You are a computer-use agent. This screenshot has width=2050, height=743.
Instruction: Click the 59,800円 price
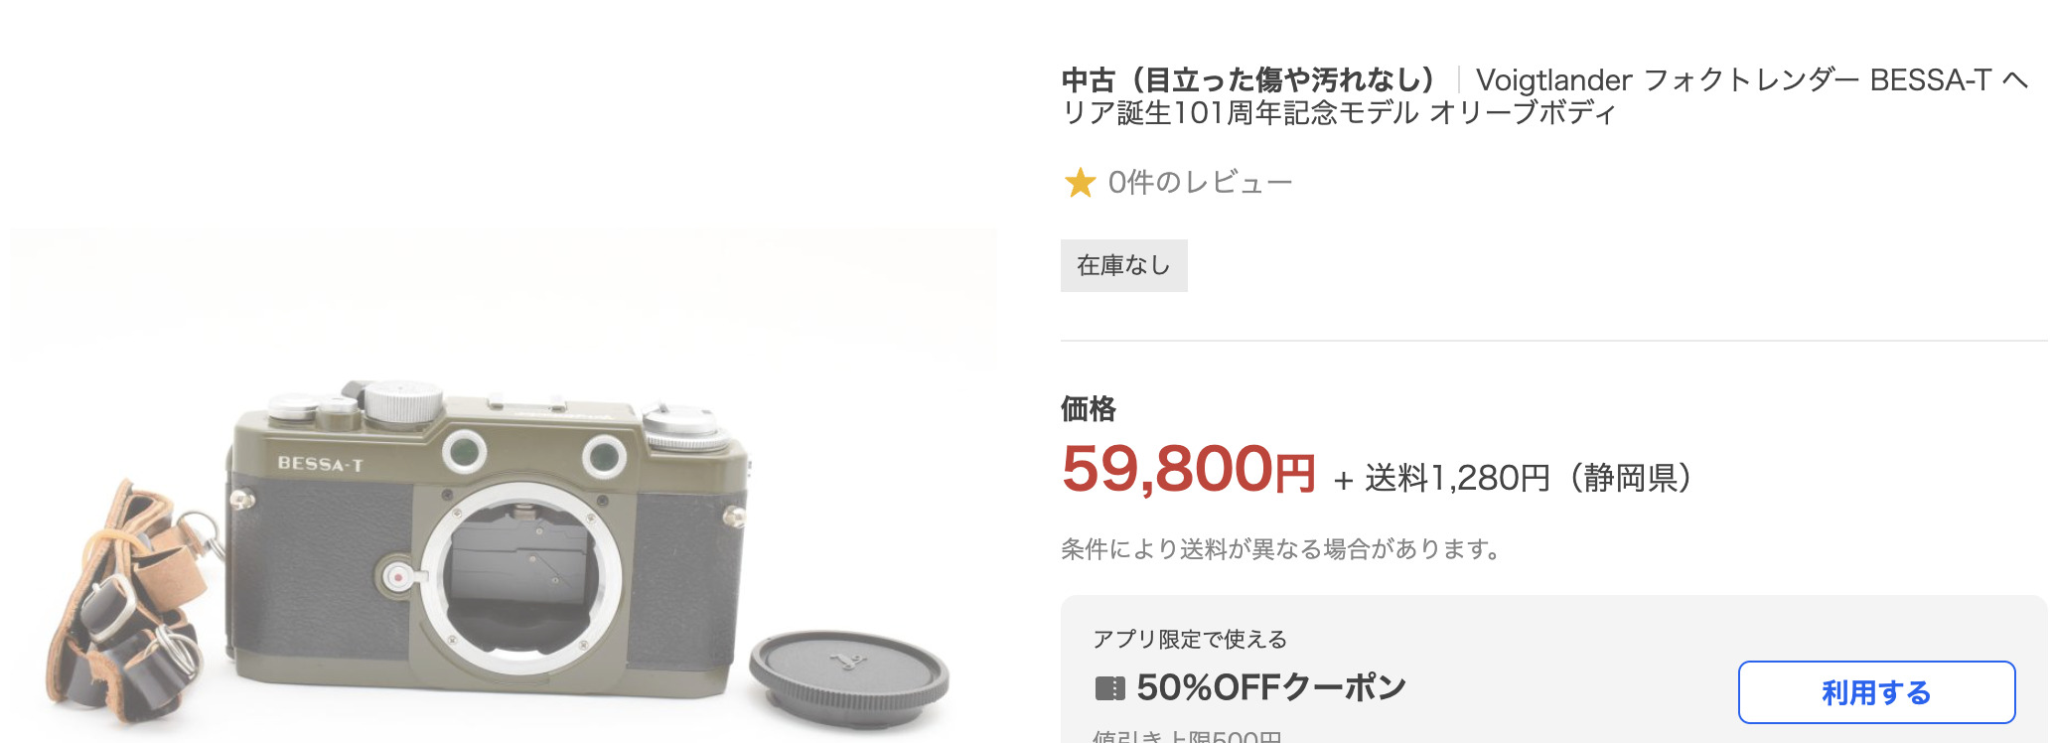click(x=1188, y=470)
